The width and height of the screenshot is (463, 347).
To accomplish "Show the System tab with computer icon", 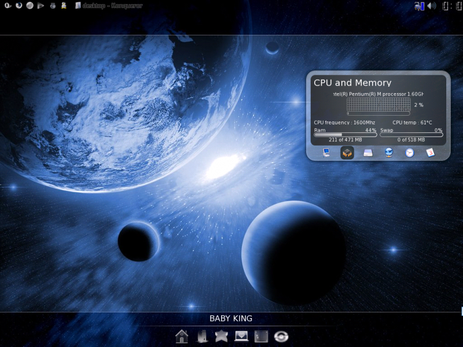I will coord(326,153).
